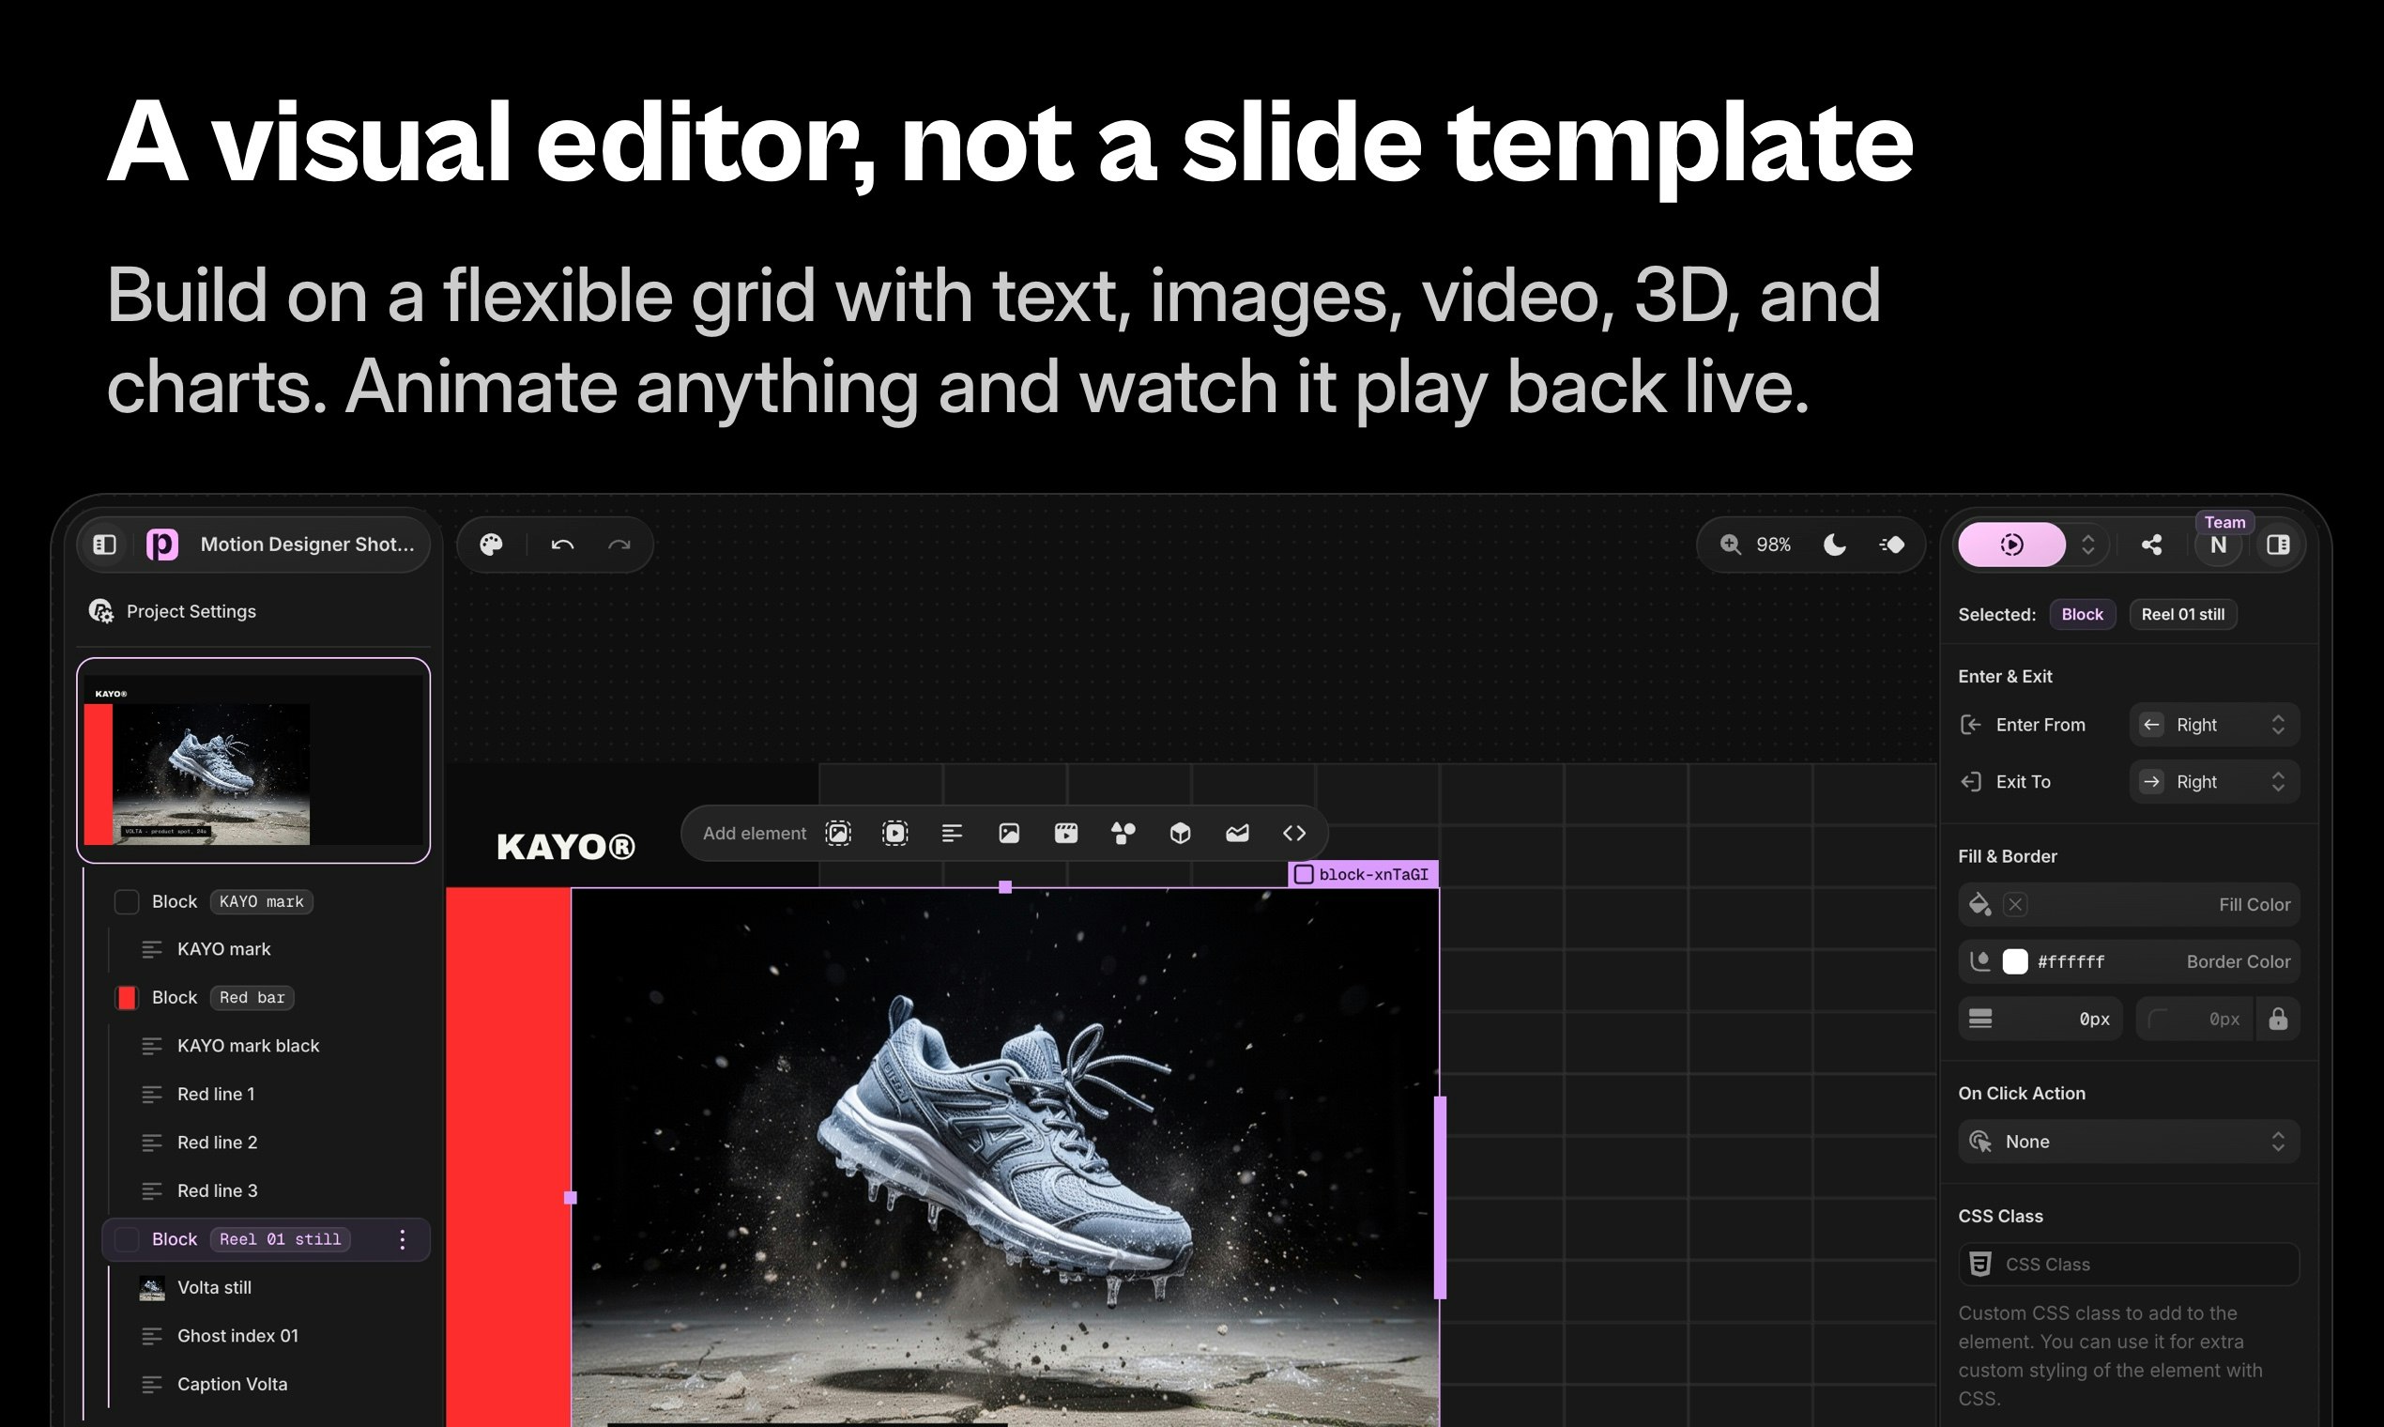Add a chart element icon
The image size is (2384, 1427).
point(1237,833)
